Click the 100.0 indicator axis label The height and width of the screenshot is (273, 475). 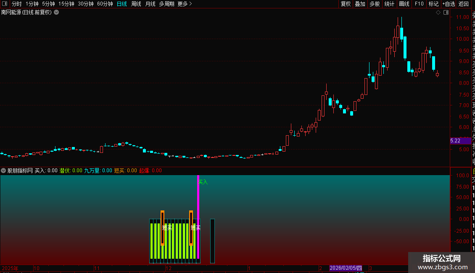point(462,176)
